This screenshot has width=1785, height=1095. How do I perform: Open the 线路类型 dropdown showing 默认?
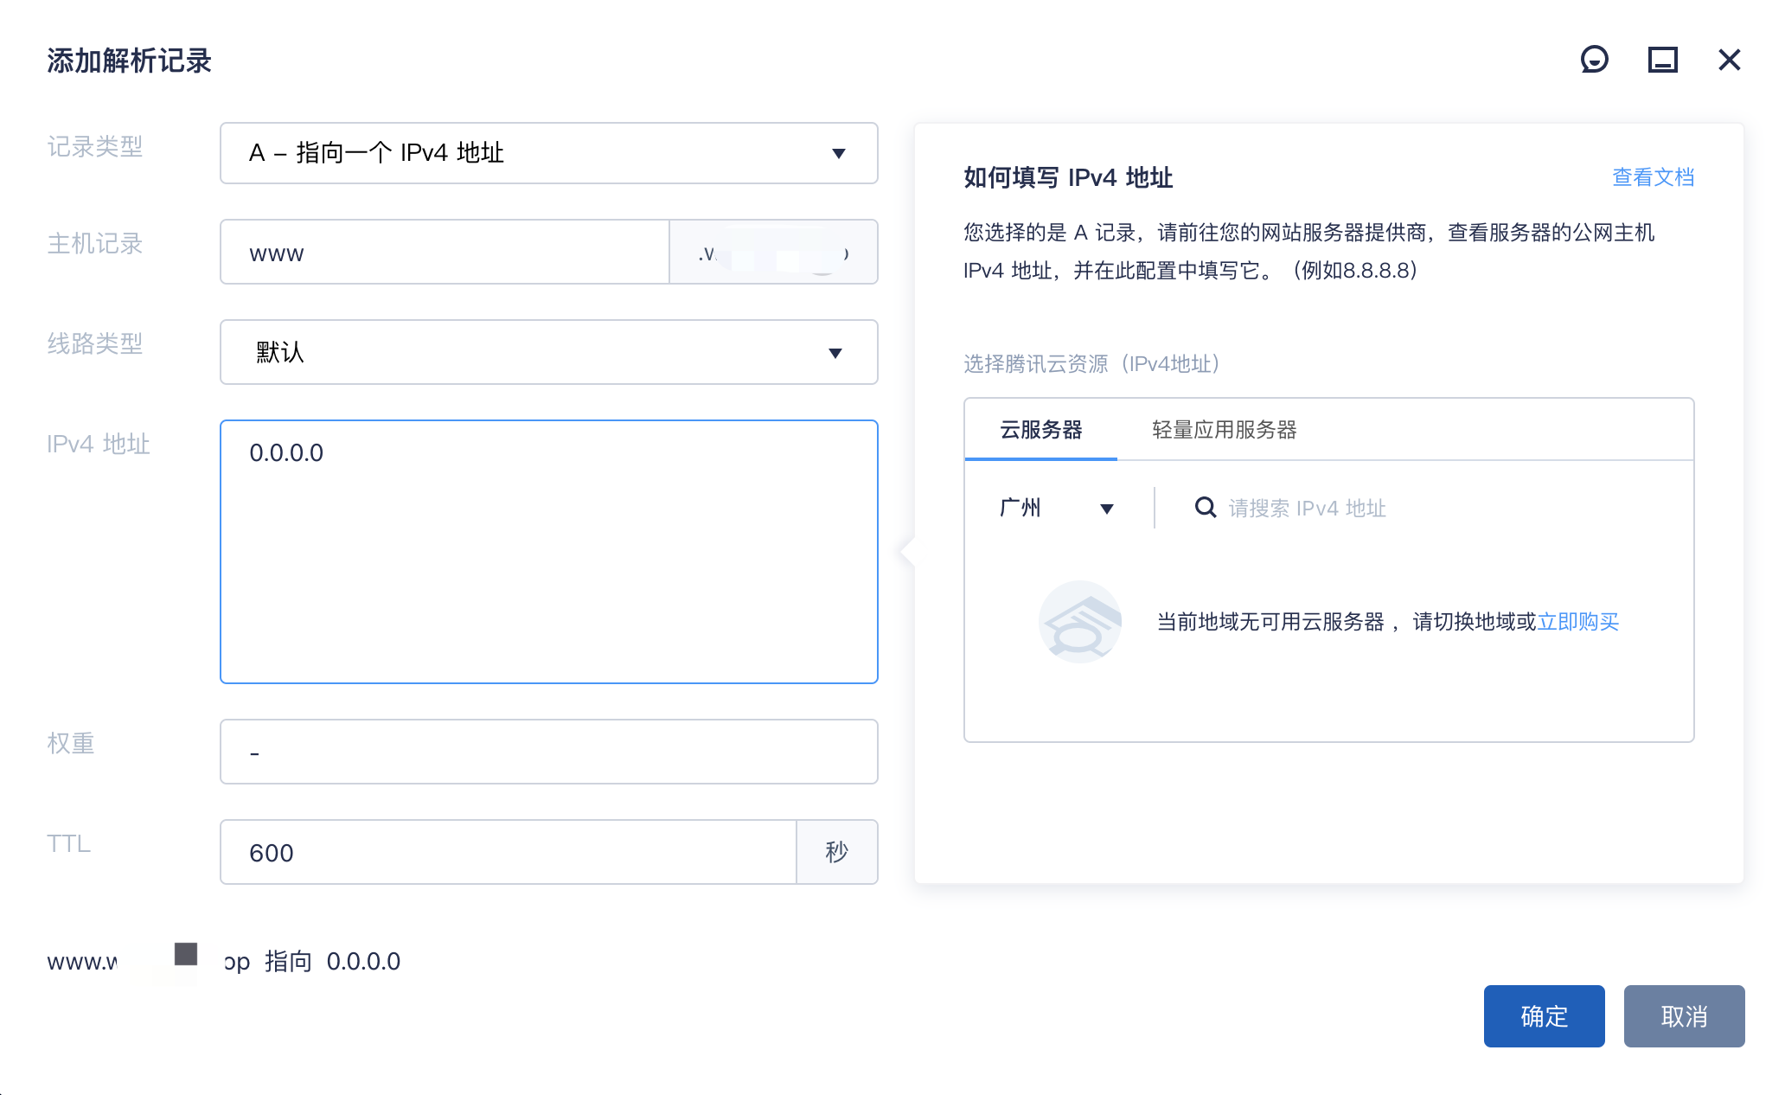pos(548,352)
